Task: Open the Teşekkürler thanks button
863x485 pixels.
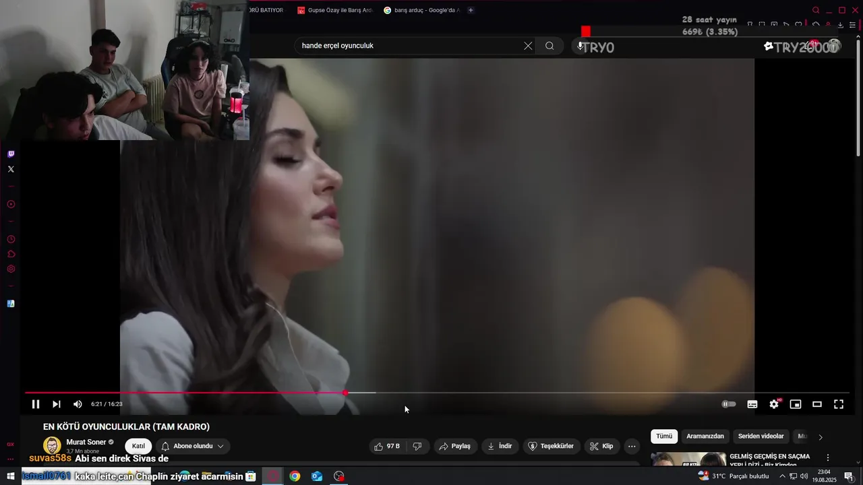Action: 551,446
